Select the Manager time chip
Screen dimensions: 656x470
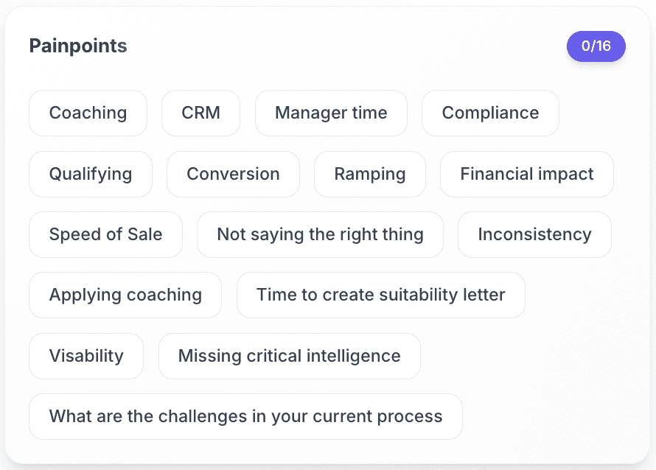coord(331,113)
